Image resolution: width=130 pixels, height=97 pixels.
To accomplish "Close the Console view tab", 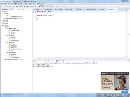I will tap(63, 61).
